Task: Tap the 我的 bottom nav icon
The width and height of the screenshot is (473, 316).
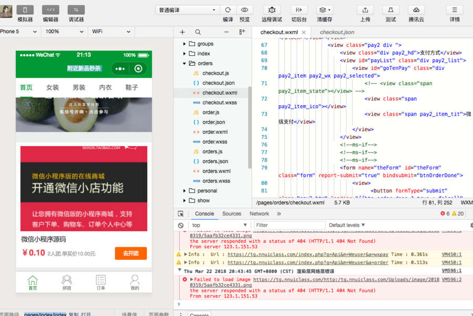Action: click(135, 282)
